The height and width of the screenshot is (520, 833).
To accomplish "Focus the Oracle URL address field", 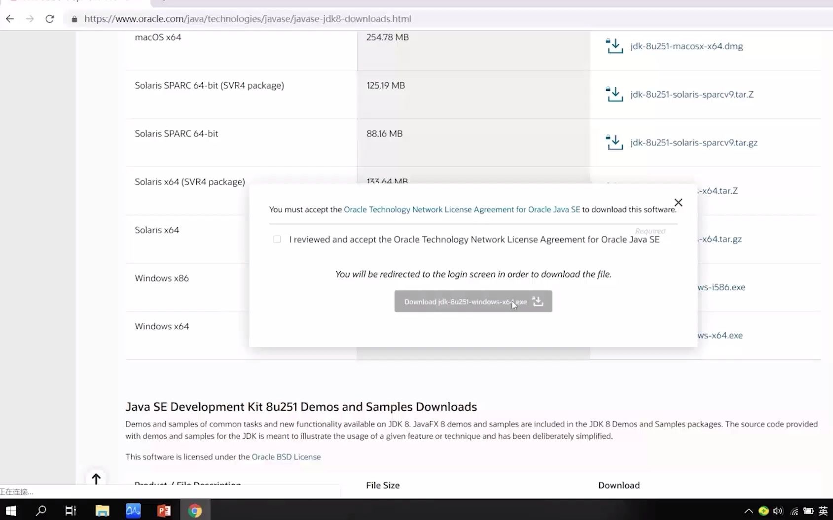I will click(248, 19).
